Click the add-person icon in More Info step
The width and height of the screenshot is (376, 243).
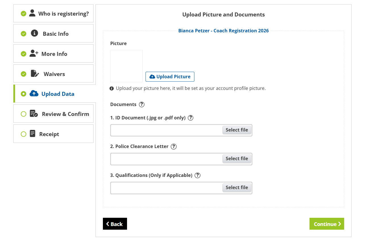coord(34,53)
